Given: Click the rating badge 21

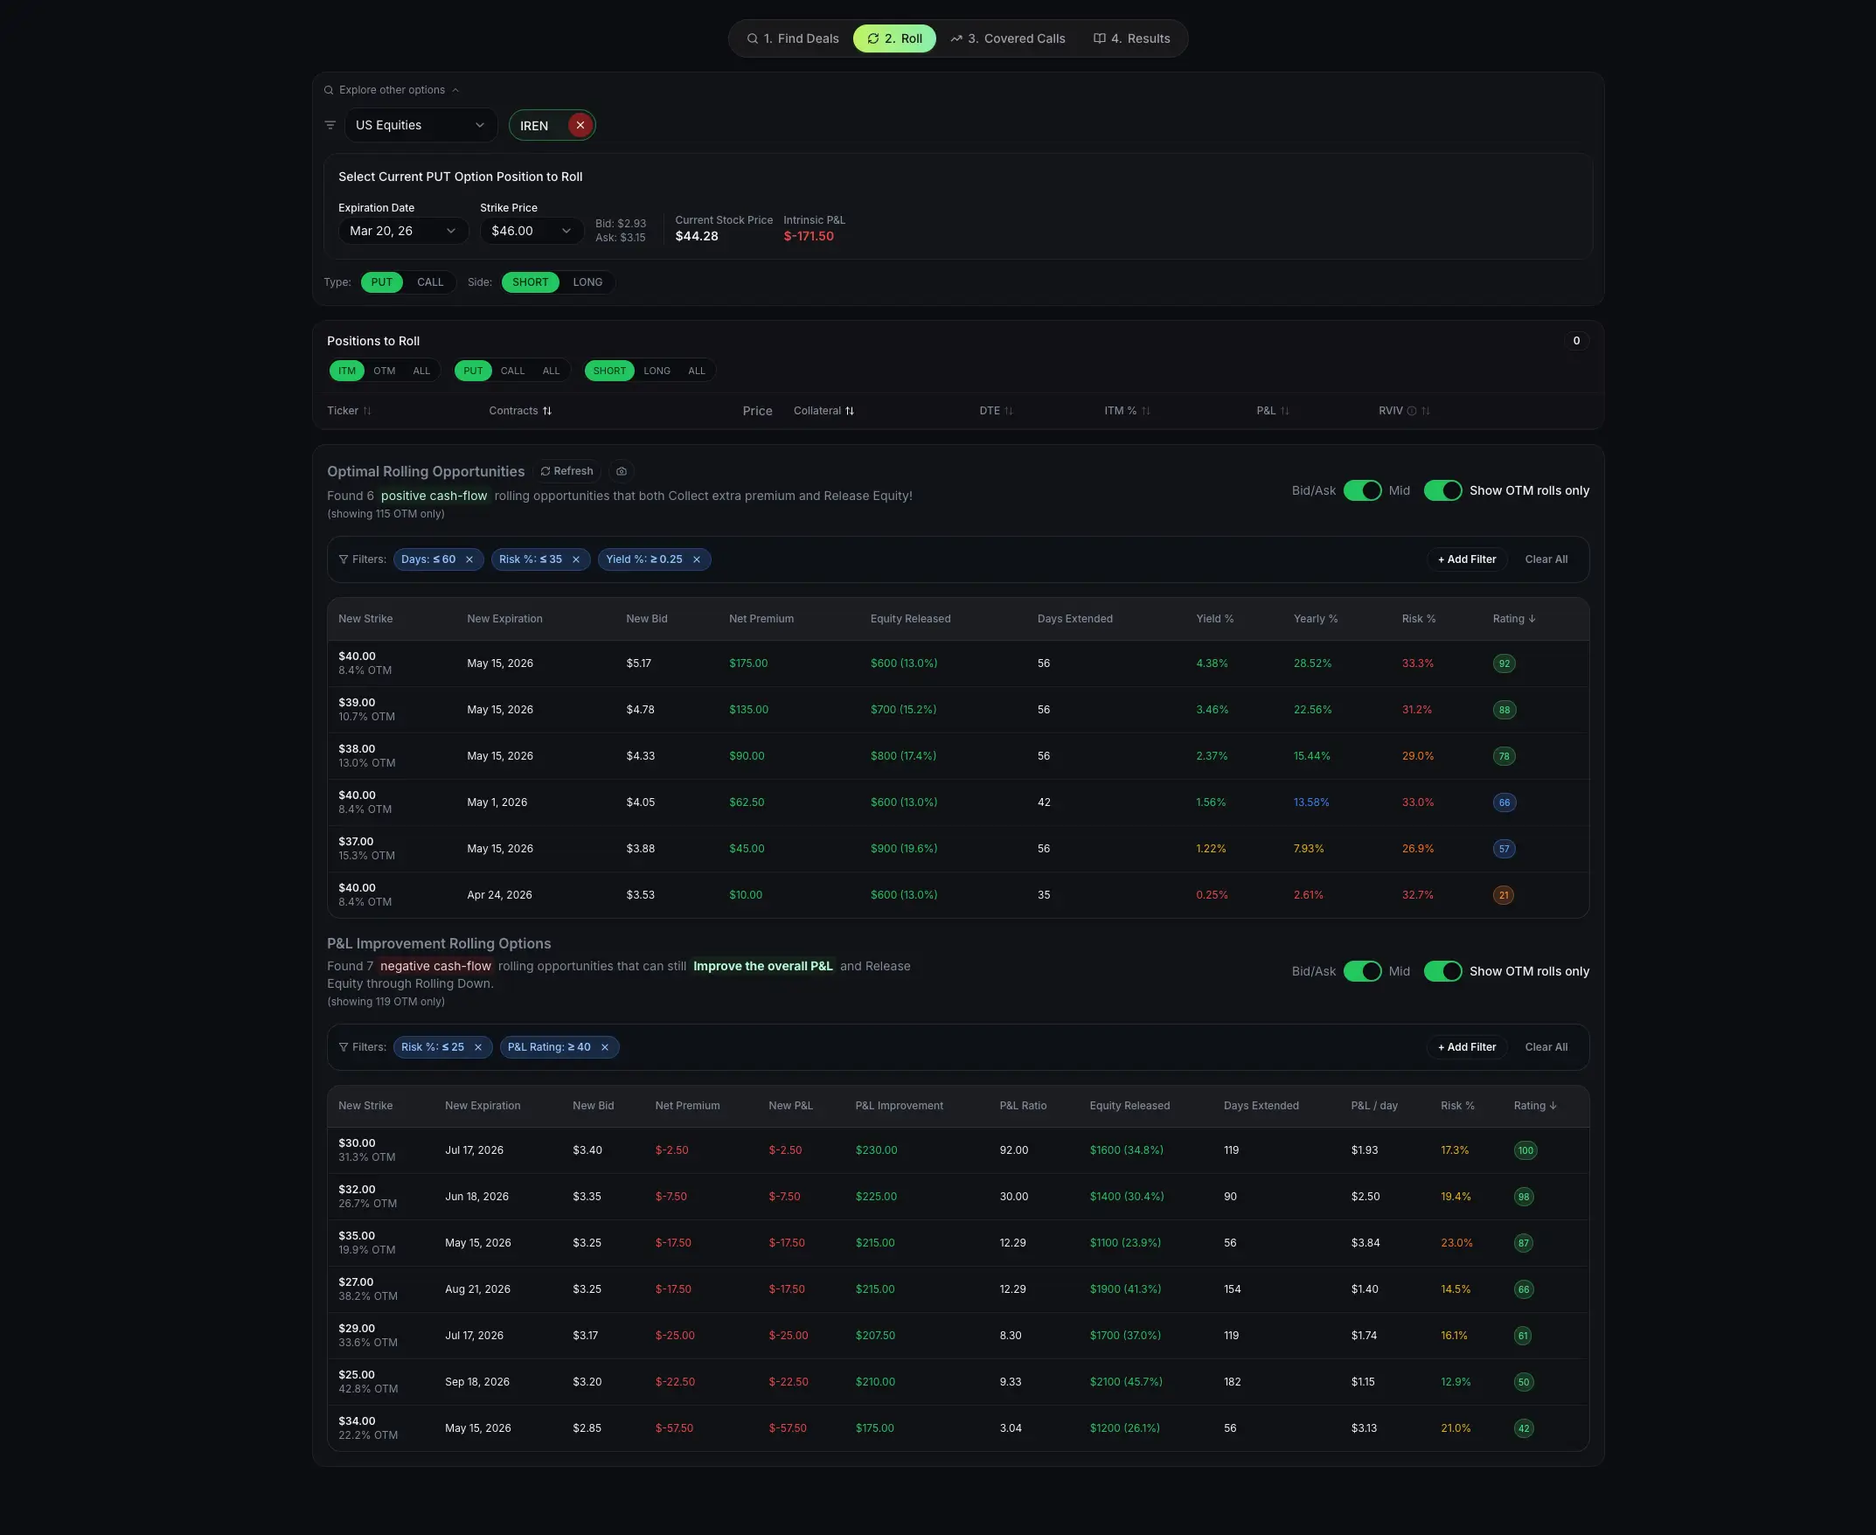Looking at the screenshot, I should click(1504, 896).
